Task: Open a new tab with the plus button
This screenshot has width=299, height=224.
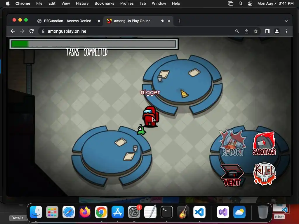Action: [x=180, y=21]
